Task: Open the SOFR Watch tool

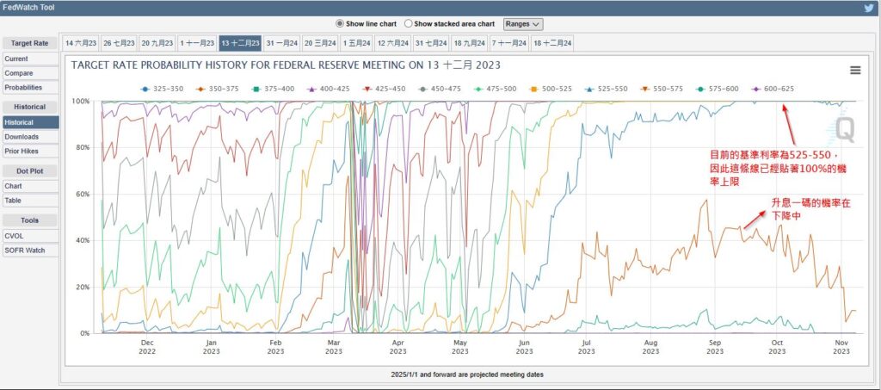Action: click(30, 250)
